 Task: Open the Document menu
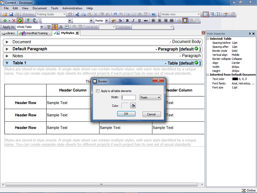39,8
